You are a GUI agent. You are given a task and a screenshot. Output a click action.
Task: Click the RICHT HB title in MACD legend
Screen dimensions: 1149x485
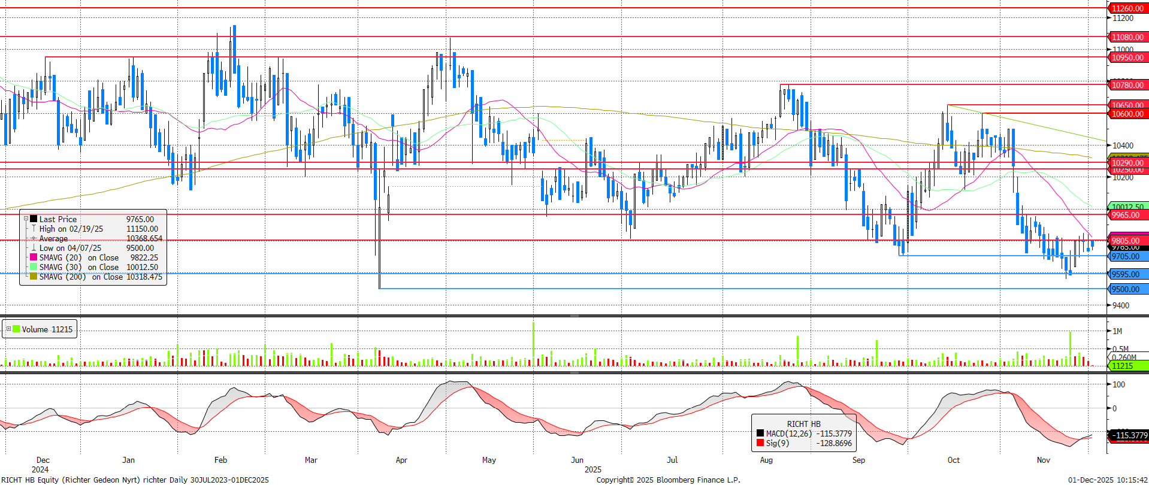[803, 424]
